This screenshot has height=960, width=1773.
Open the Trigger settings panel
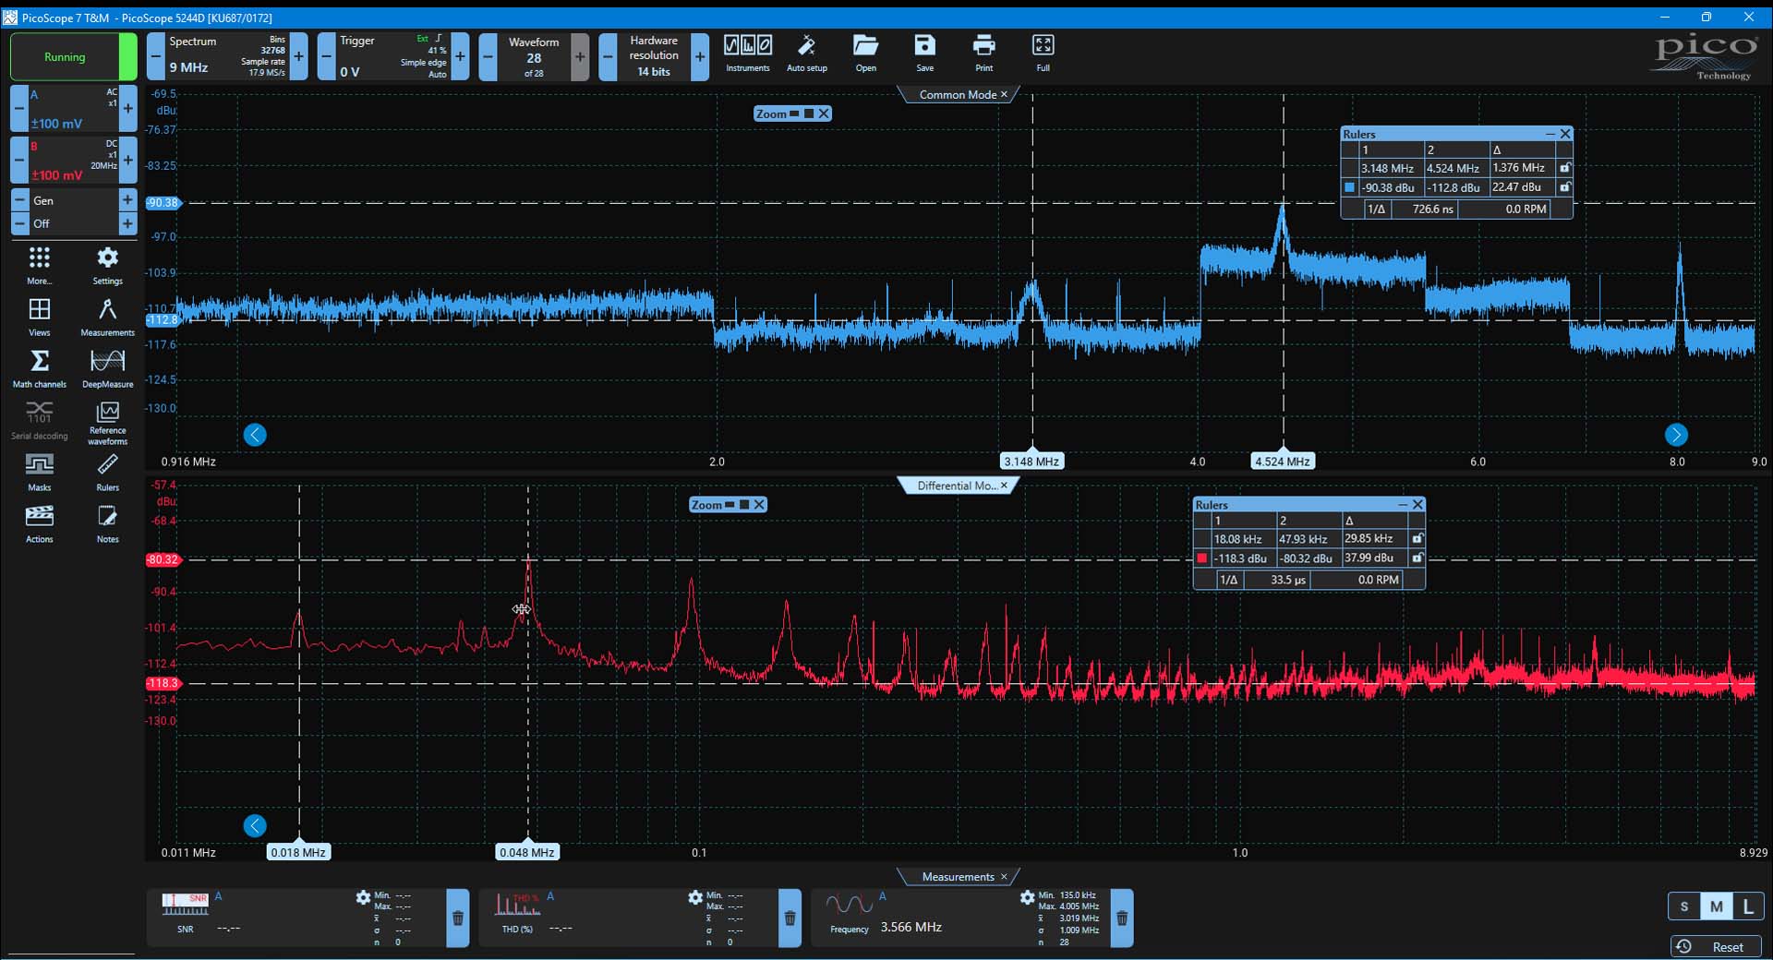(393, 56)
